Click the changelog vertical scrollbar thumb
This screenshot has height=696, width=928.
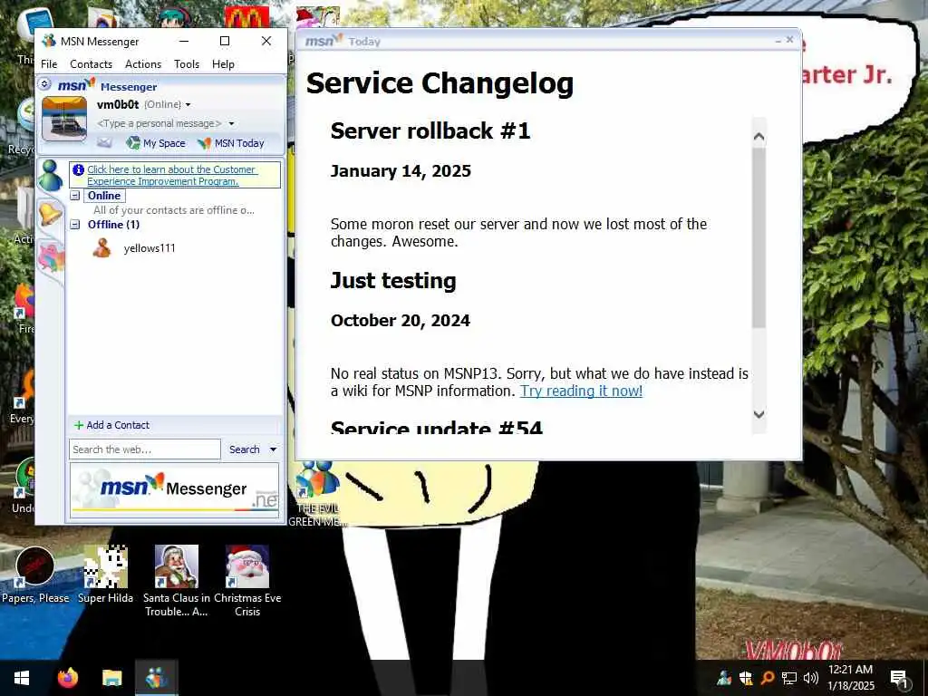[759, 237]
